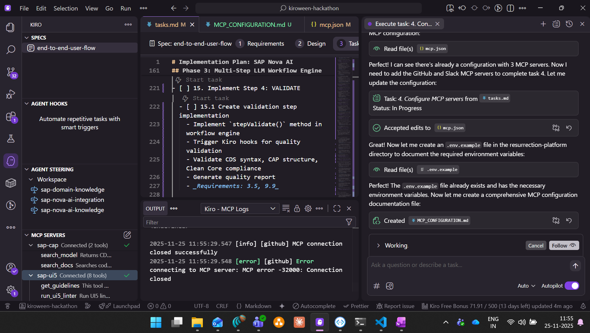This screenshot has height=333, width=590.
Task: Cancel the working agent task
Action: click(536, 246)
